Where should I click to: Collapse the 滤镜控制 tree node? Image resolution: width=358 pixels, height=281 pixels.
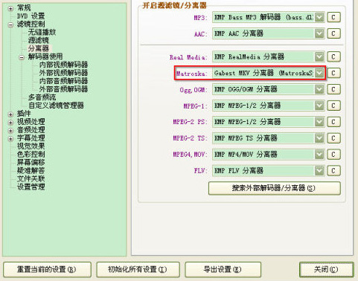coord(10,25)
